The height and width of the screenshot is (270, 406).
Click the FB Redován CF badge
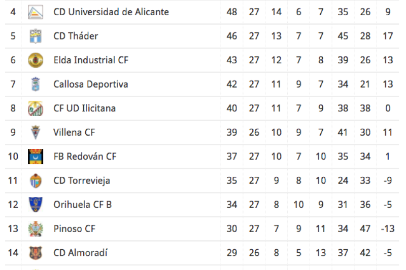36,156
